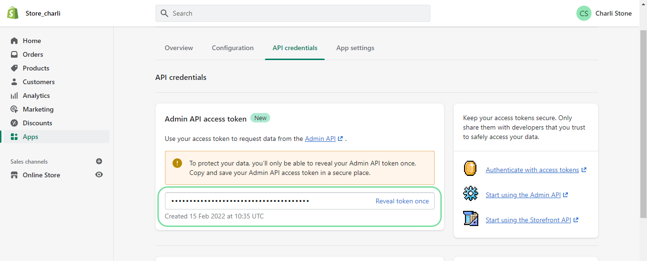Click Reveal token once
647x261 pixels.
[x=402, y=201]
